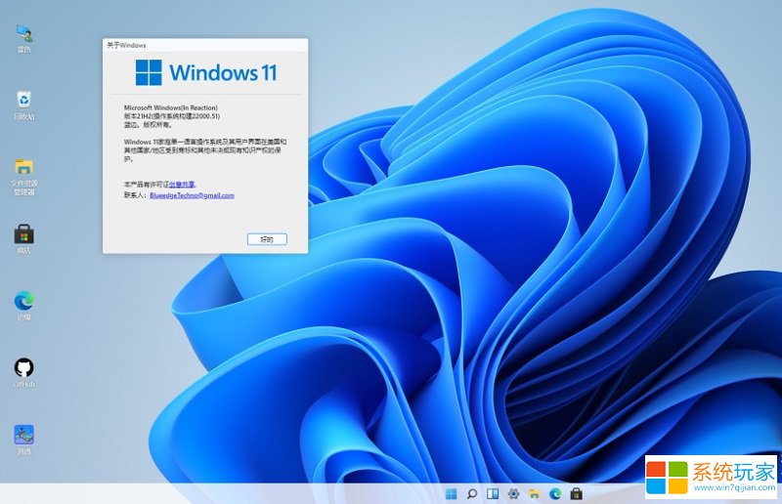Screen dimensions: 782x504
Task: Open File Explorer from the taskbar
Action: (x=534, y=493)
